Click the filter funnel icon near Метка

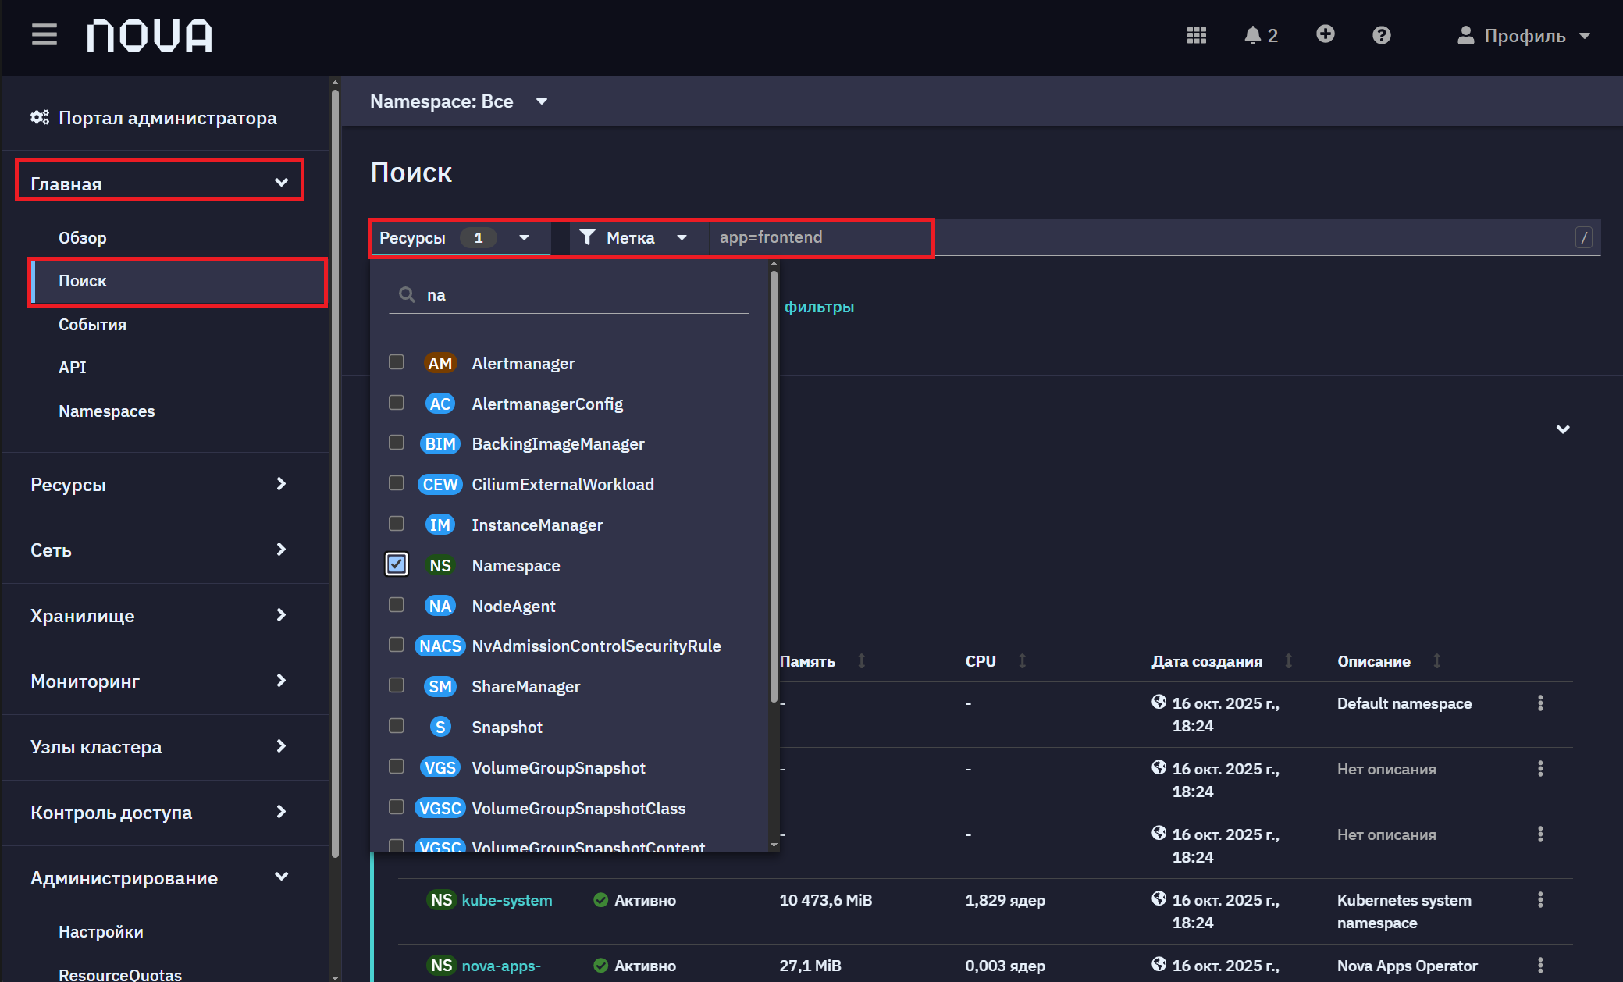click(x=587, y=237)
